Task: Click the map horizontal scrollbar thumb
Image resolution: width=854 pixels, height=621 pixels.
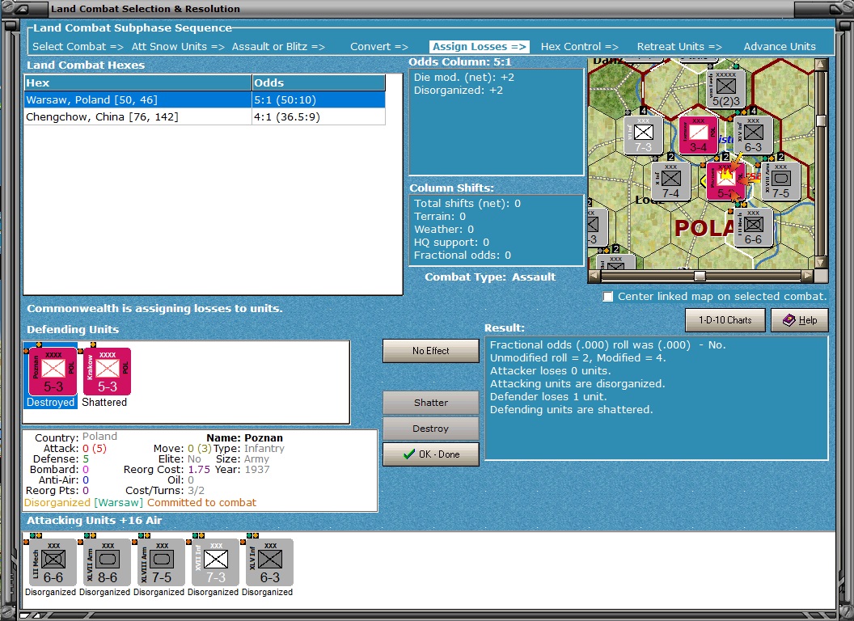Action: pyautogui.click(x=700, y=277)
